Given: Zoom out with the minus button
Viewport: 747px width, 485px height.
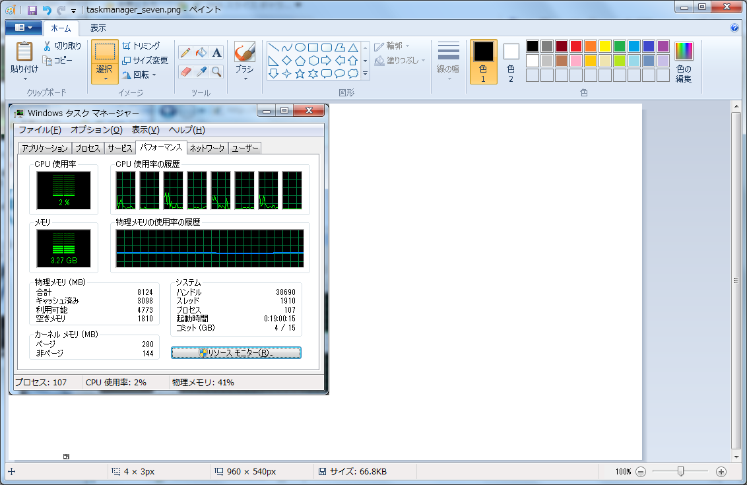Looking at the screenshot, I should [x=641, y=472].
